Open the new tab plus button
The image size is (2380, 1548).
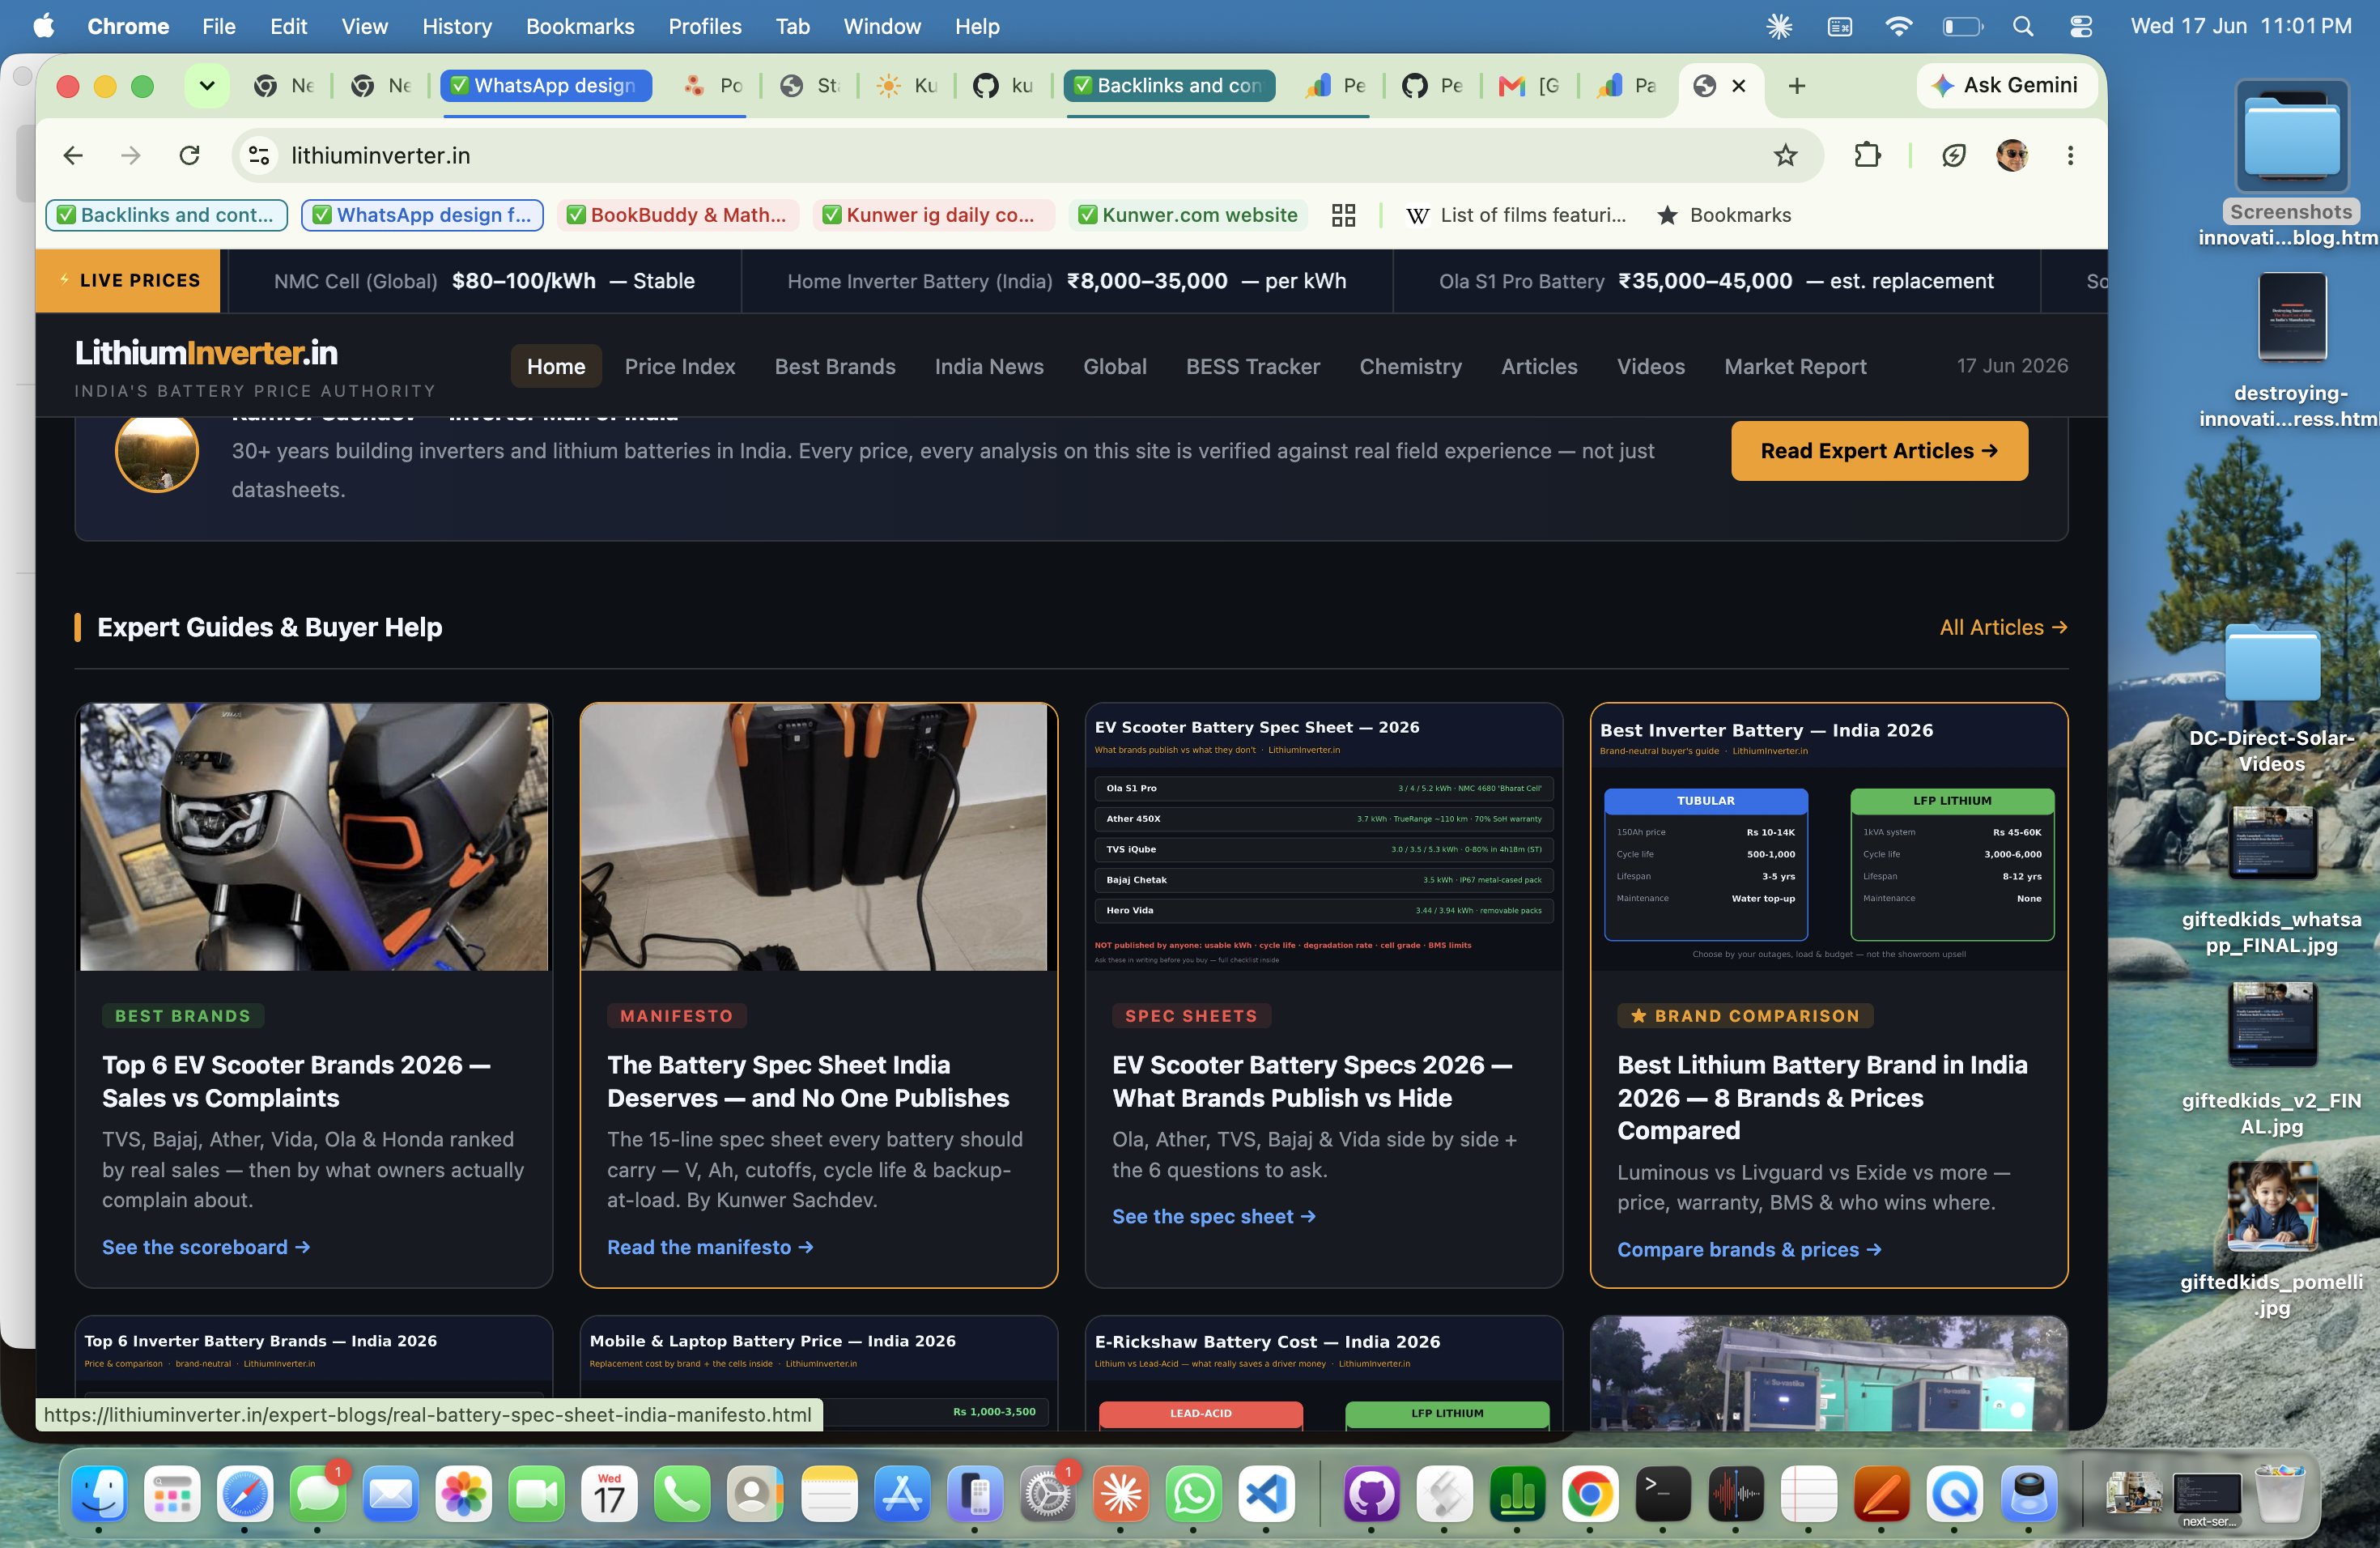pyautogui.click(x=1796, y=86)
